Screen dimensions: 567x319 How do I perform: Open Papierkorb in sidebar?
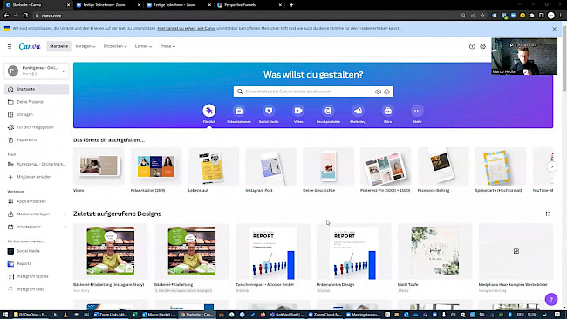(37, 139)
